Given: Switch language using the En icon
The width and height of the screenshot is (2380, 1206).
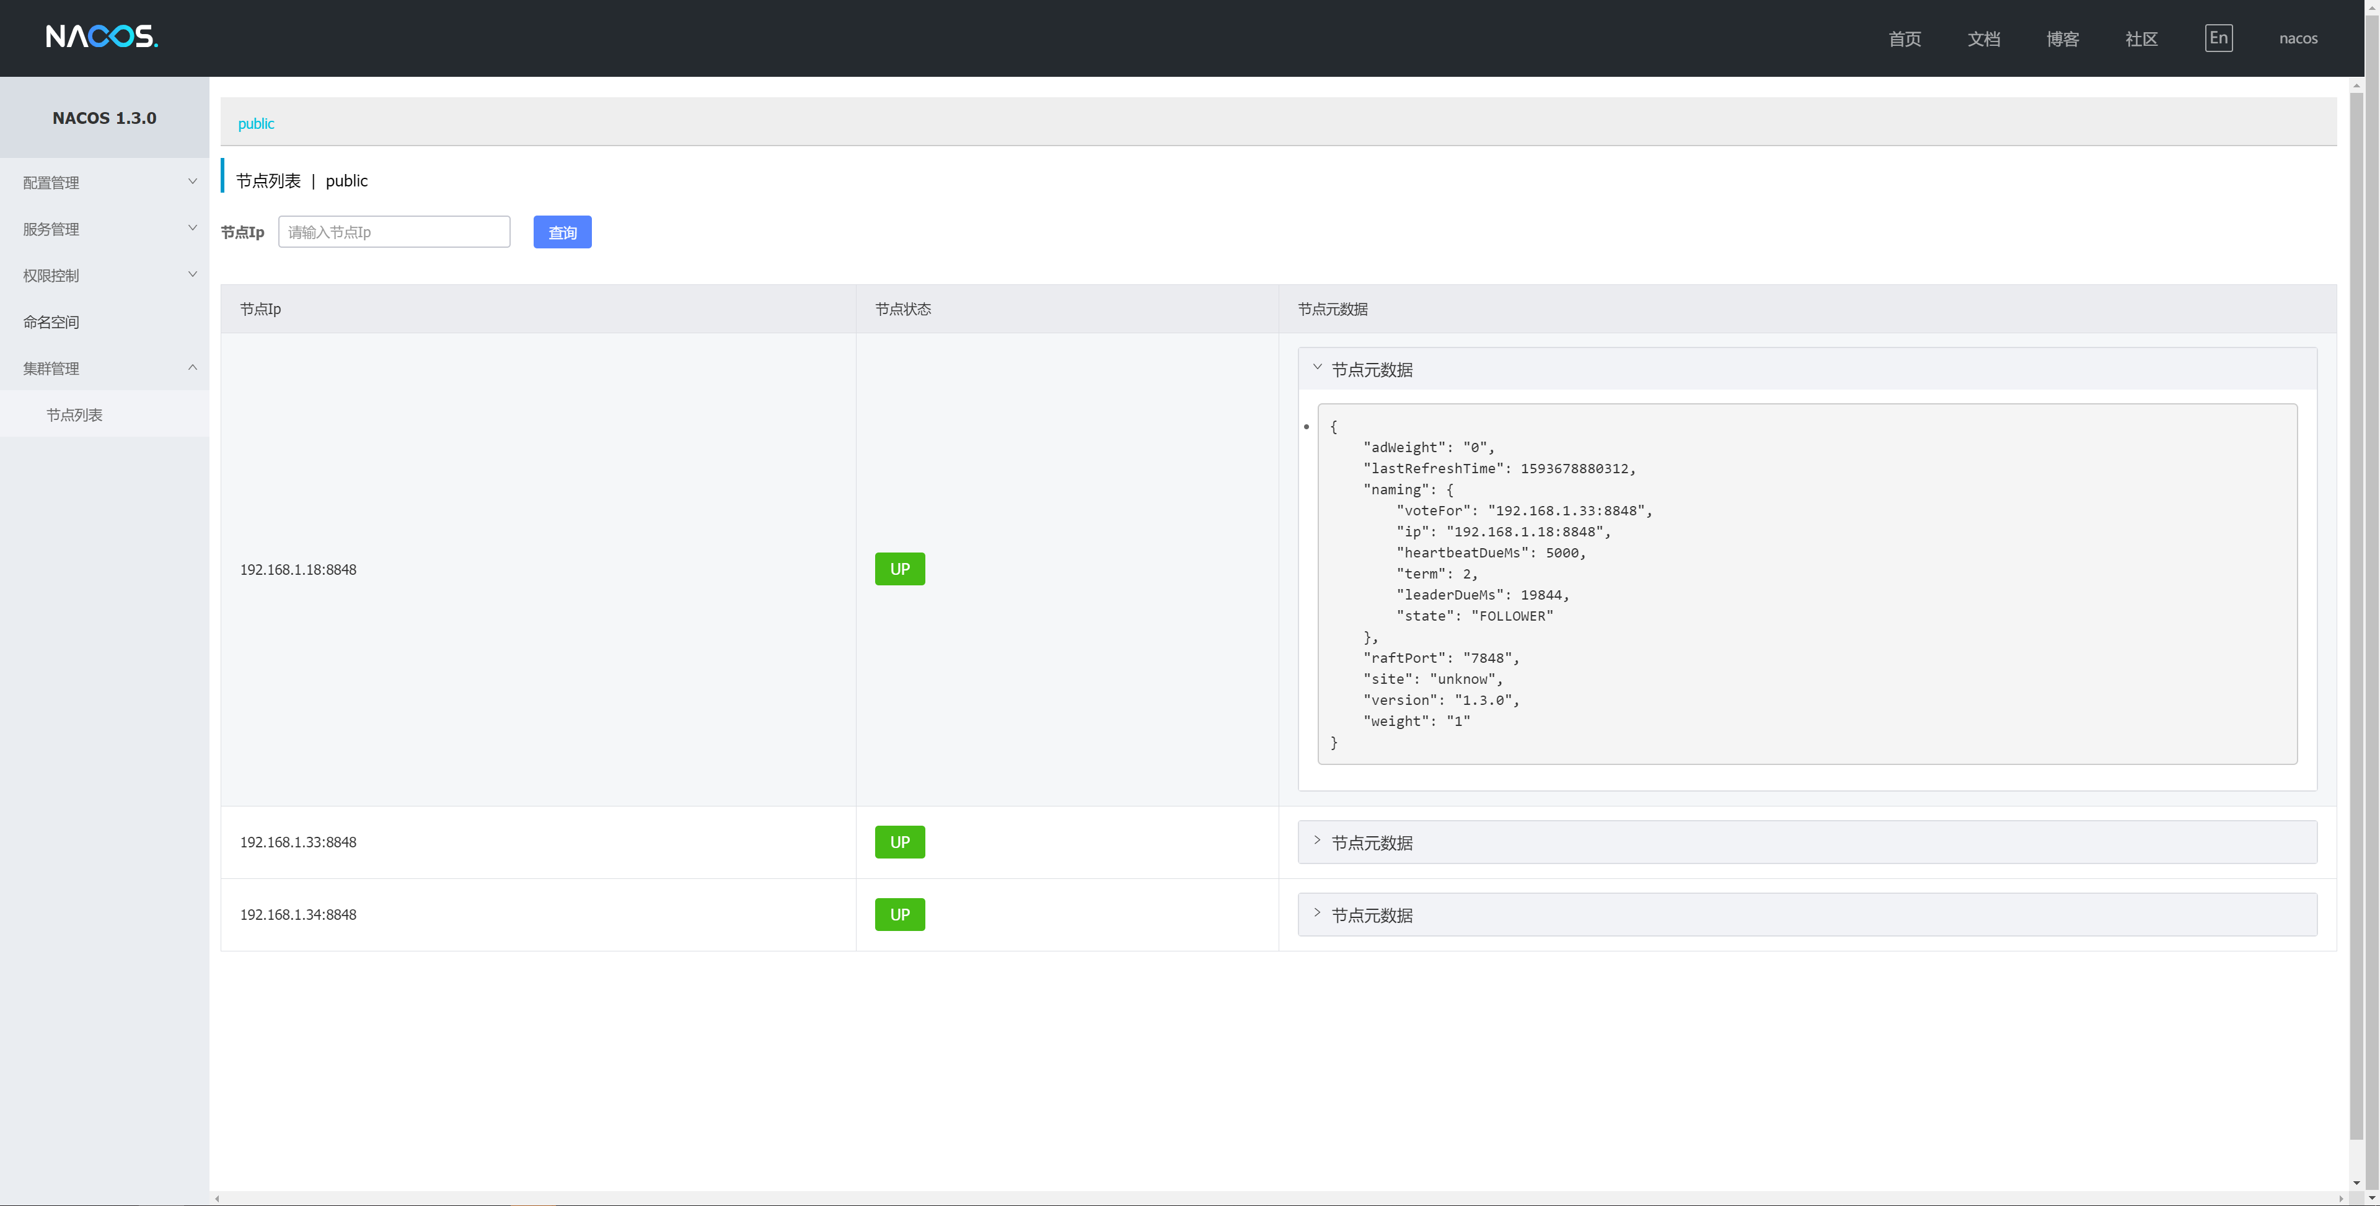Looking at the screenshot, I should (x=2218, y=38).
